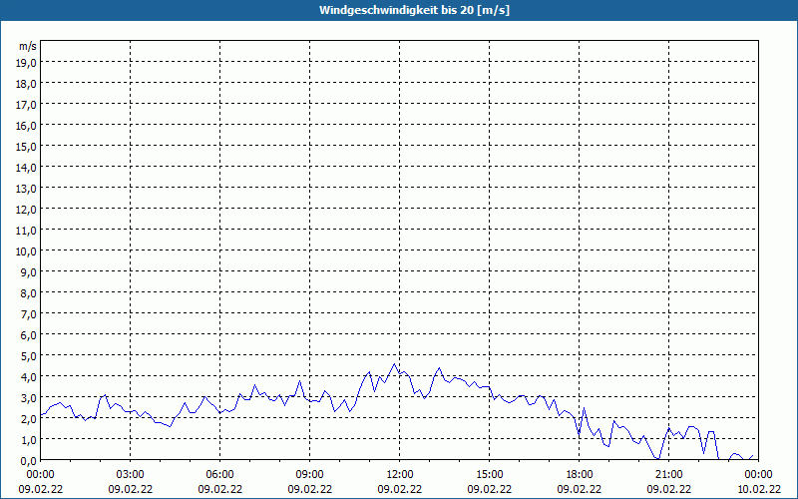Click the 18:00 time axis label

pos(580,475)
